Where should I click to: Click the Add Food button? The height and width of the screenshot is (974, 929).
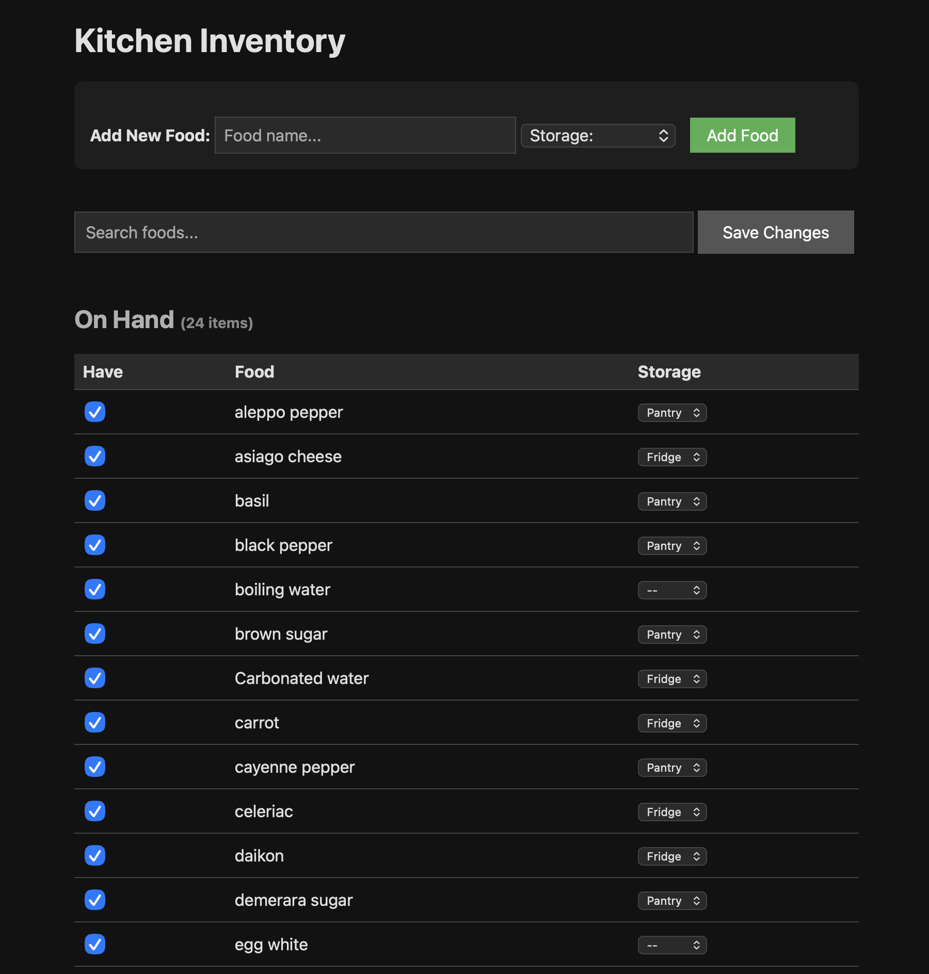(x=742, y=135)
